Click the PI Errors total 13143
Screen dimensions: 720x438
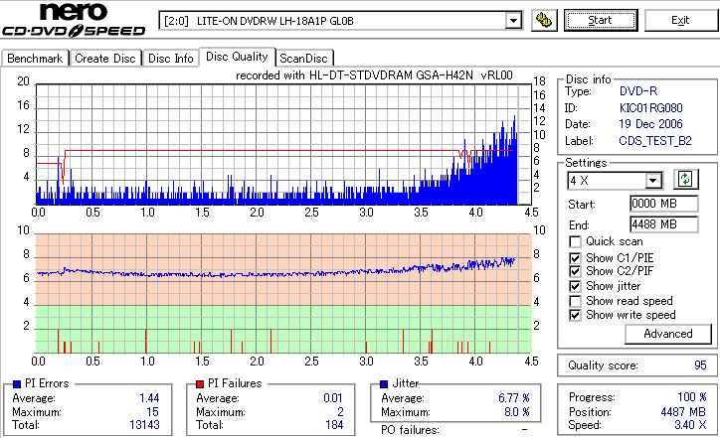coord(144,425)
